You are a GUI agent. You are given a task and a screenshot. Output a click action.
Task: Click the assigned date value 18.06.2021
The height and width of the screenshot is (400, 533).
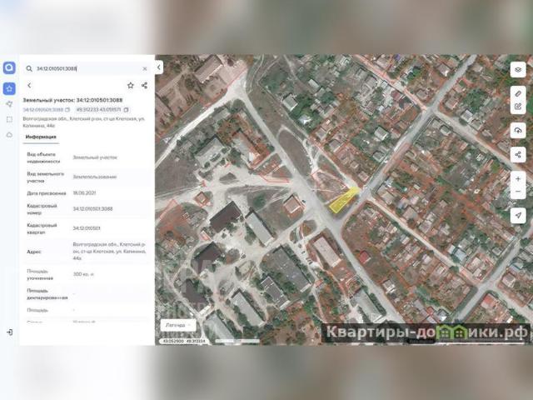(x=84, y=192)
